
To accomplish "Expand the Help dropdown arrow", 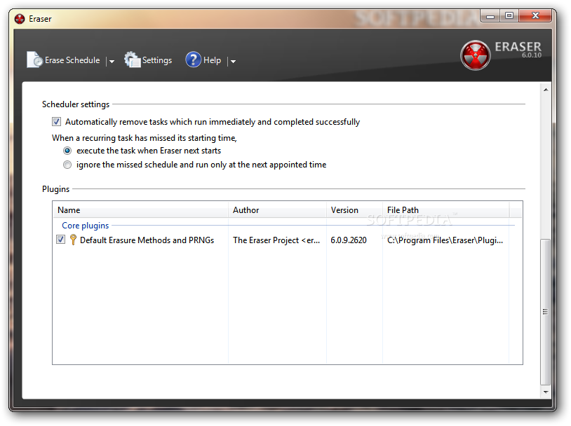I will (x=233, y=62).
